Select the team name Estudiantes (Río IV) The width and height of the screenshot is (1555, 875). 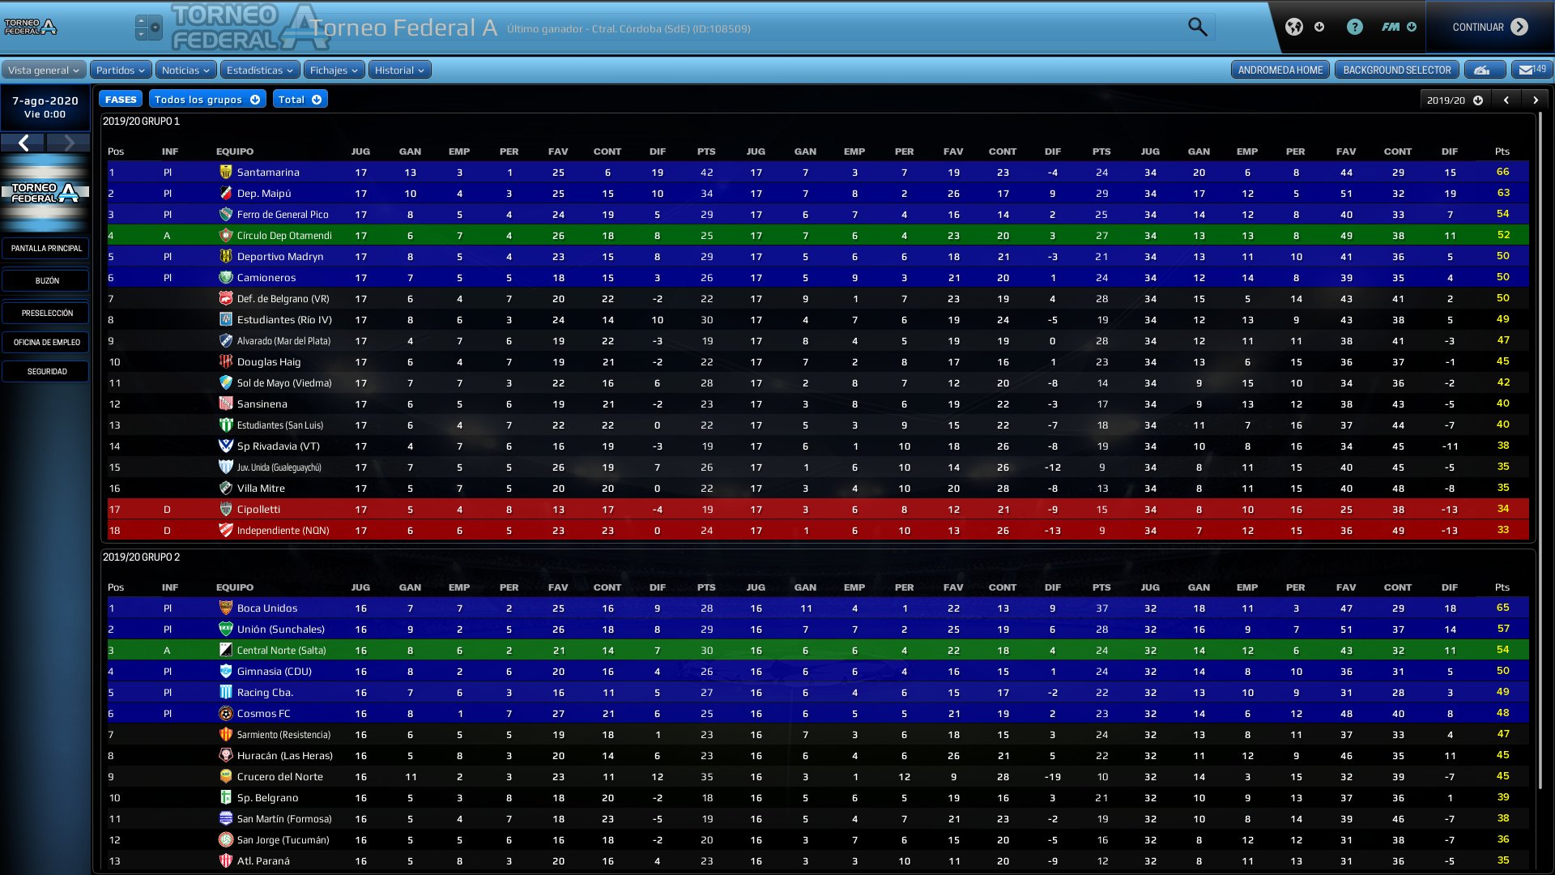coord(284,320)
